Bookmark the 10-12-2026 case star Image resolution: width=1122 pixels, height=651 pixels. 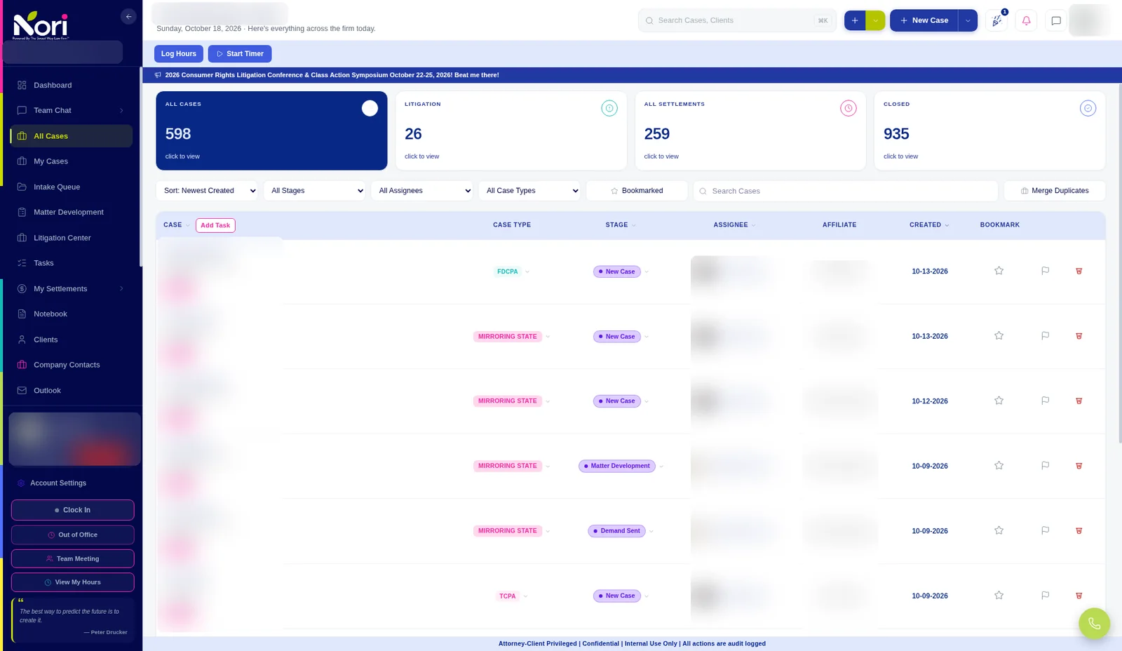click(999, 401)
